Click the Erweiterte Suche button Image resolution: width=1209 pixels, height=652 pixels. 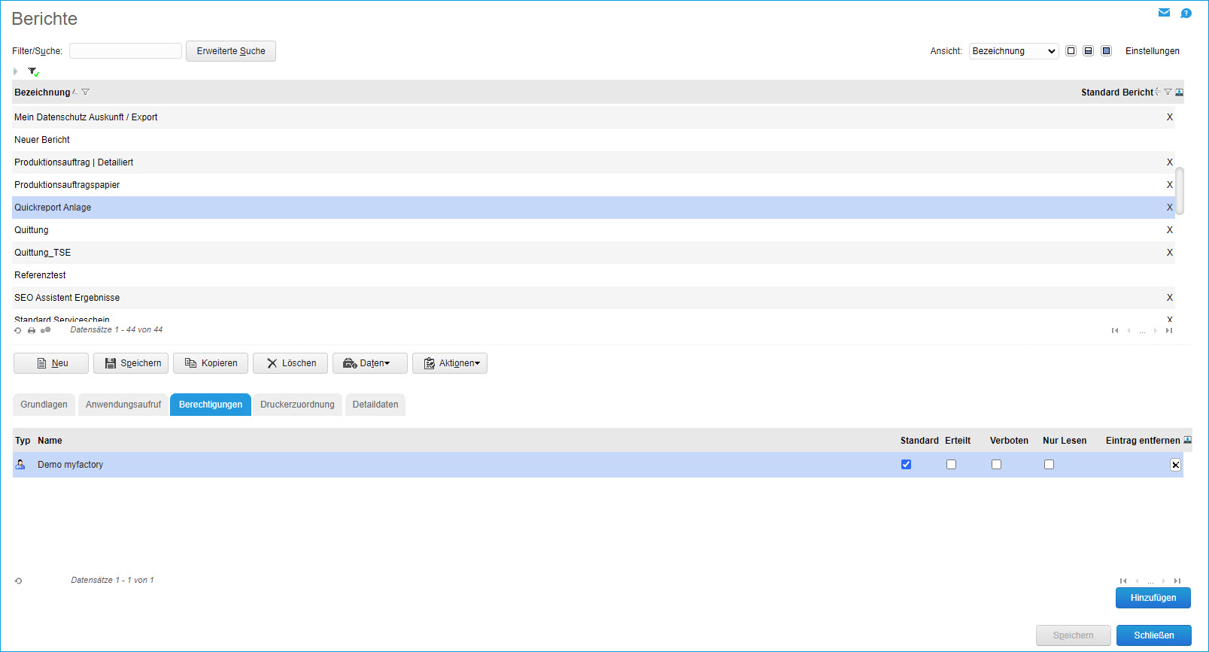[231, 51]
